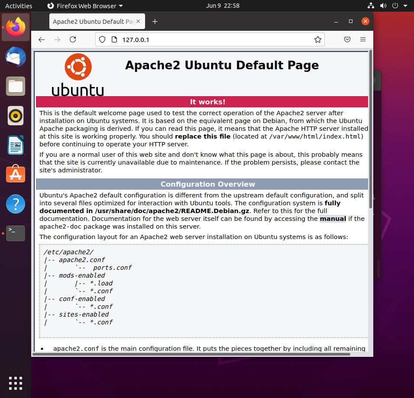Click the forward navigation arrow
414x398 pixels.
point(57,39)
